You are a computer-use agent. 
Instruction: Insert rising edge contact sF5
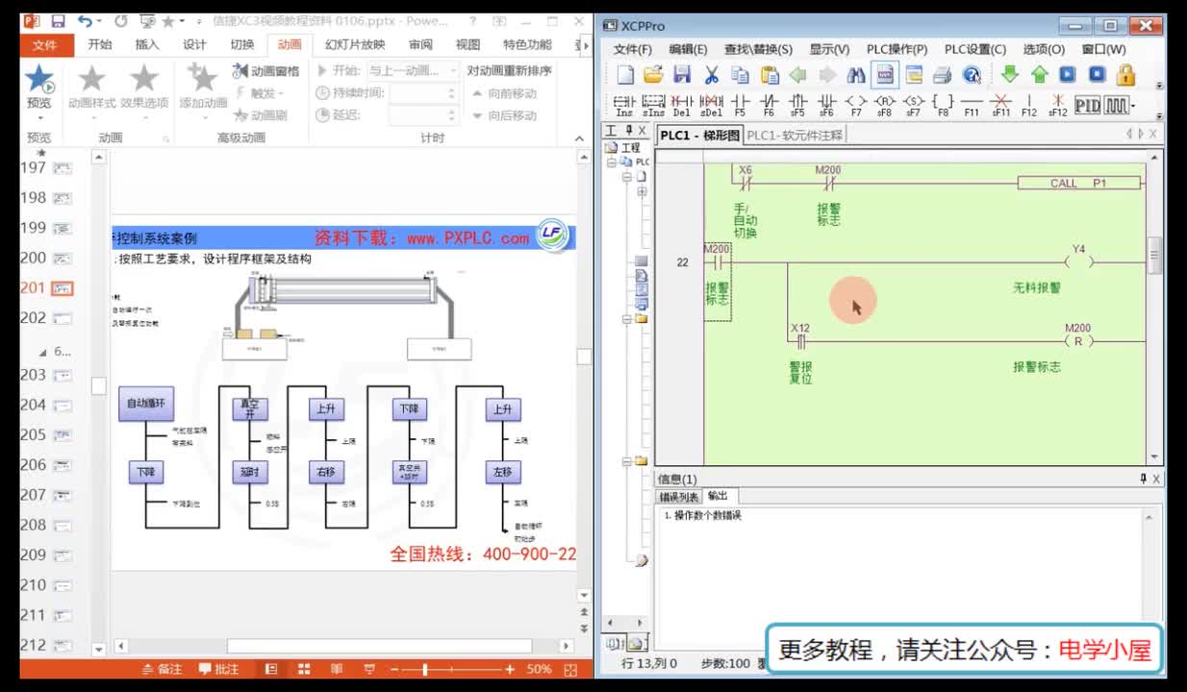click(797, 105)
